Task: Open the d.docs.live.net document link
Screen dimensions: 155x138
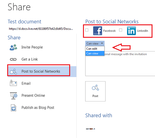Action: pyautogui.click(x=41, y=29)
